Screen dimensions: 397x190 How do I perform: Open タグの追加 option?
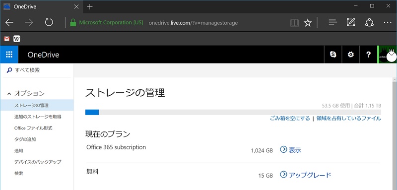(25, 139)
